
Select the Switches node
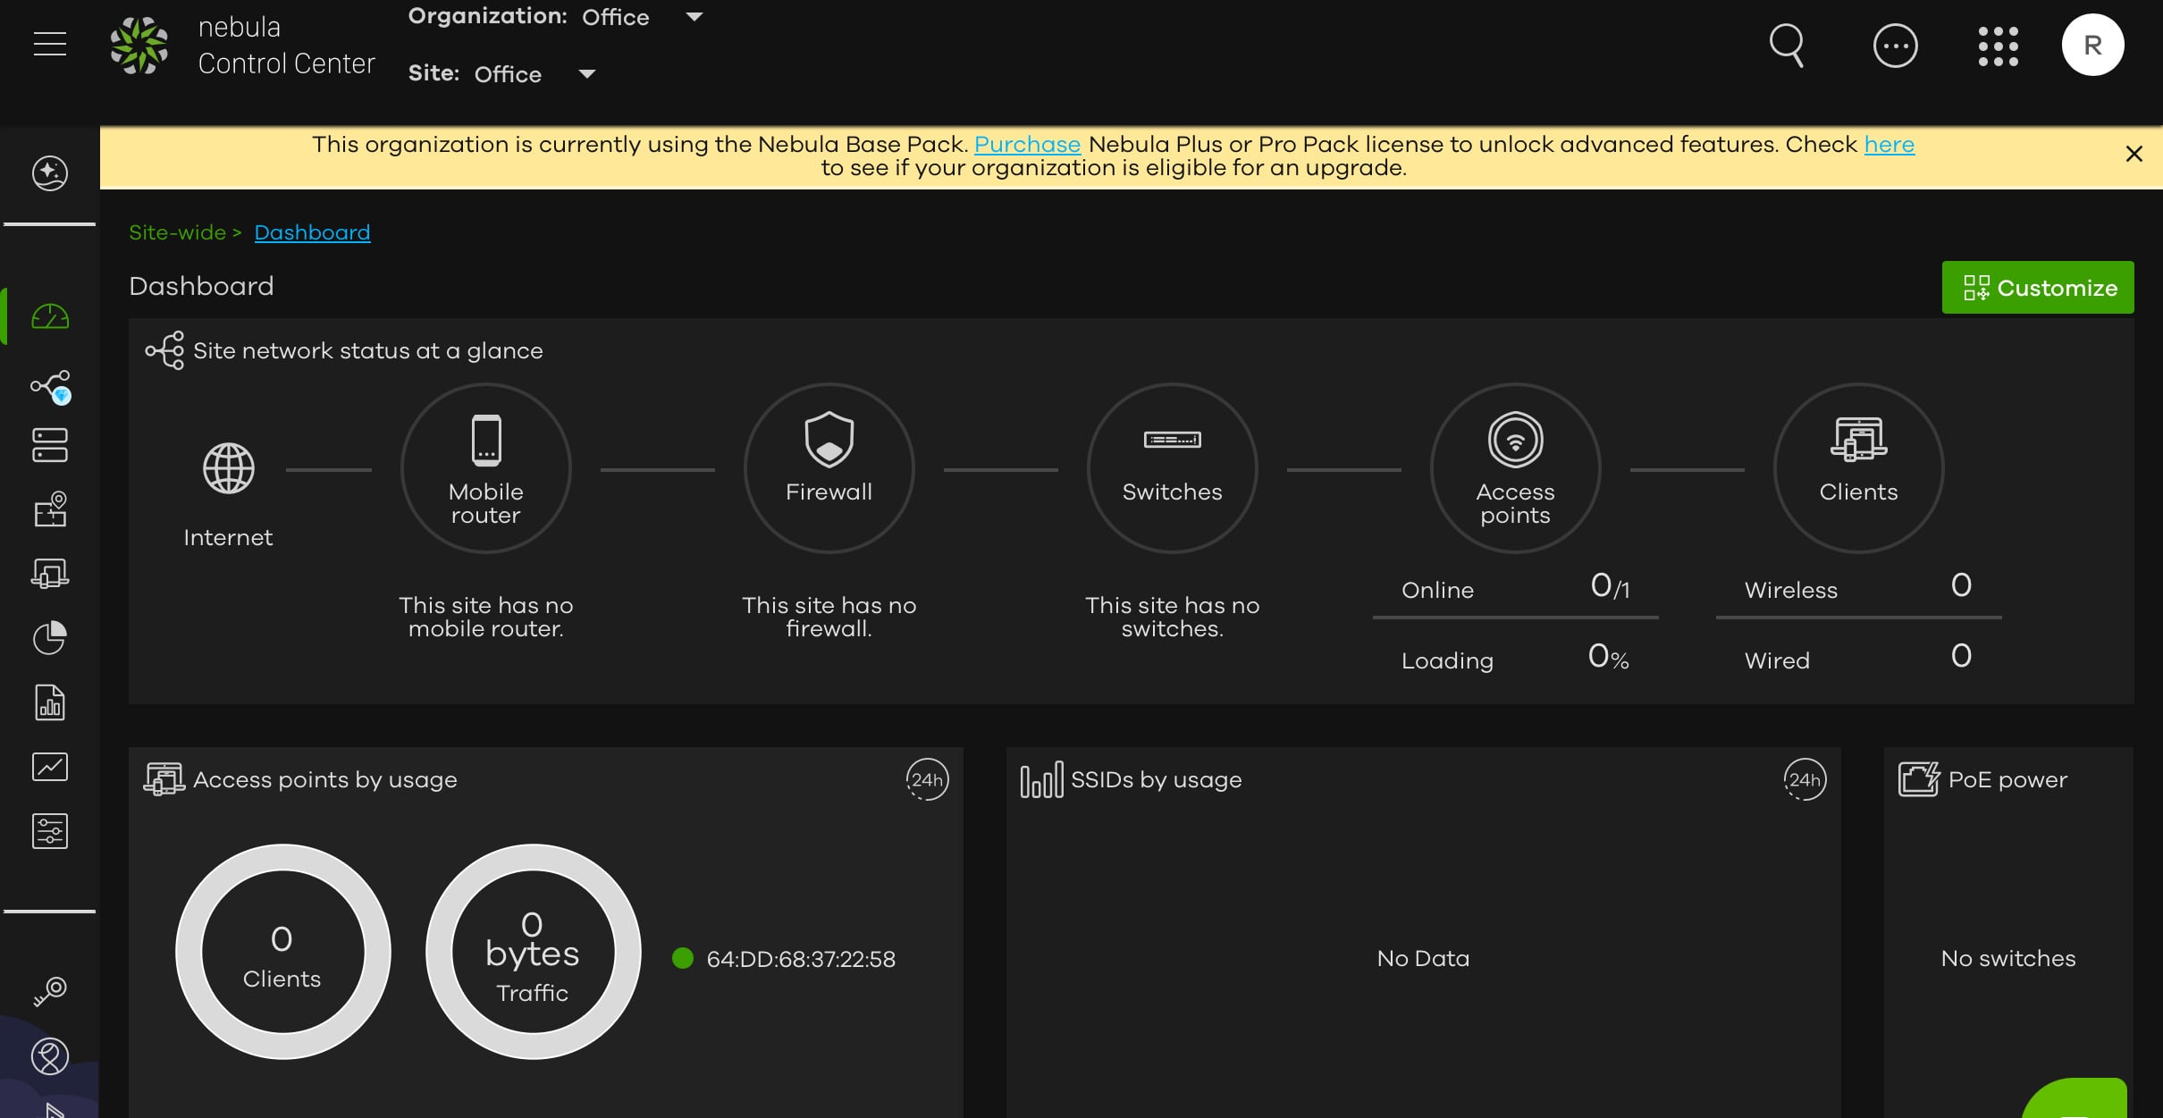pos(1173,468)
